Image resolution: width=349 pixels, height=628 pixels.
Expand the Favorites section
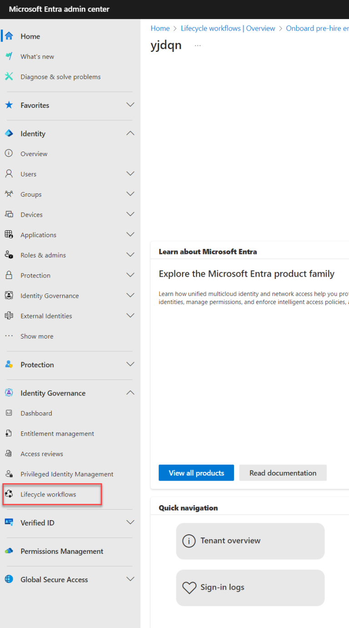[x=130, y=104]
